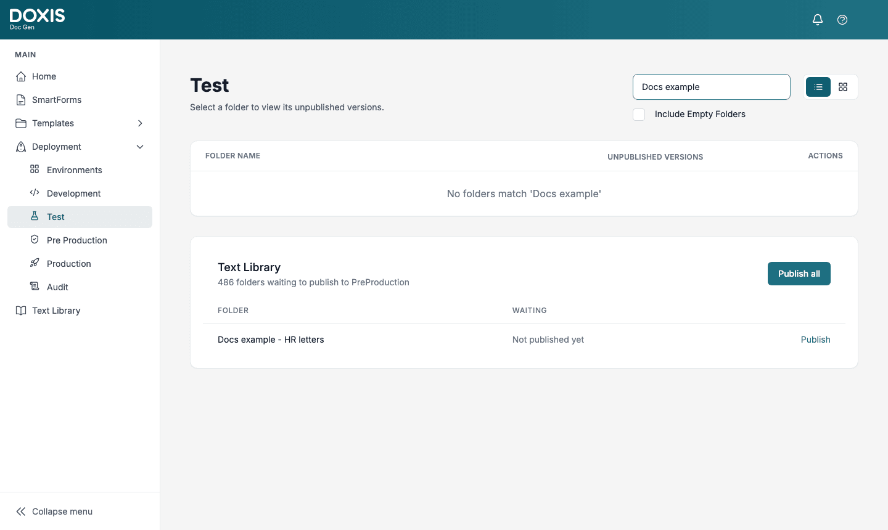The width and height of the screenshot is (888, 530).
Task: Click 'Not published yet' status text
Action: 548,340
